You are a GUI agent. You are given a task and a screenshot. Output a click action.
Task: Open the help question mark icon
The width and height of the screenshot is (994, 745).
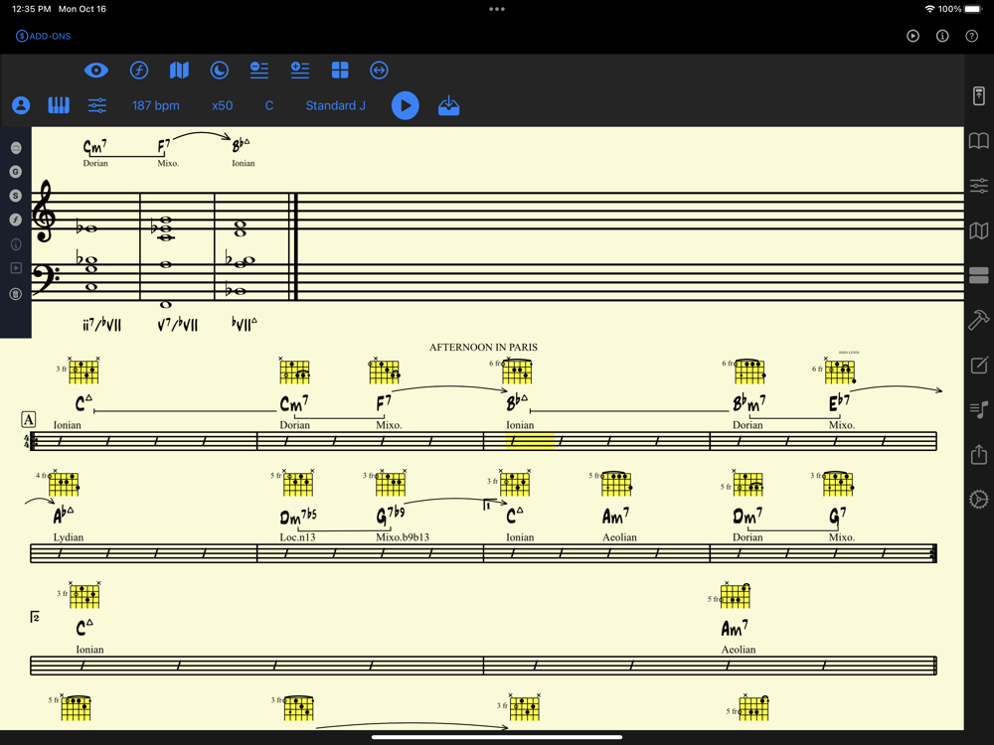pos(972,36)
